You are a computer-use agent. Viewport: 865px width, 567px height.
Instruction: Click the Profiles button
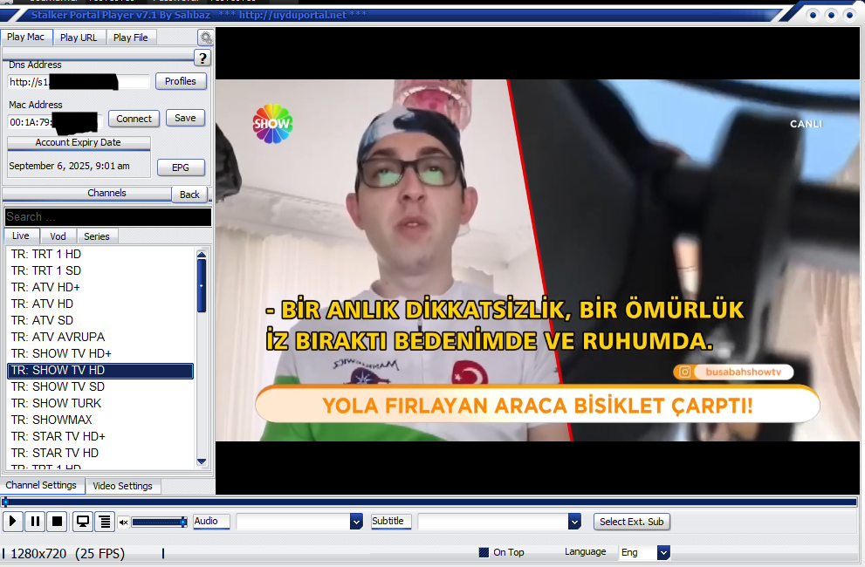(181, 81)
